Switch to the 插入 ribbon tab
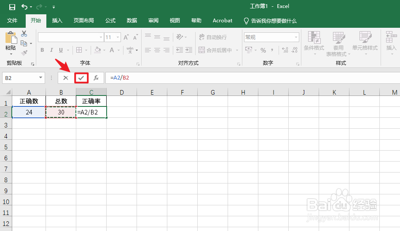 (x=57, y=21)
